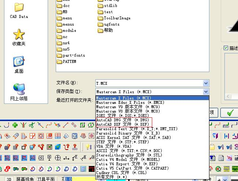Screen dimensions: 238x181
Task: Click the two red circled points icon
Action: coord(74,125)
